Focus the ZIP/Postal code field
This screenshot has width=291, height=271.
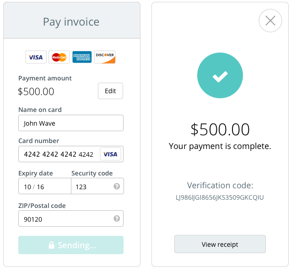click(64, 219)
